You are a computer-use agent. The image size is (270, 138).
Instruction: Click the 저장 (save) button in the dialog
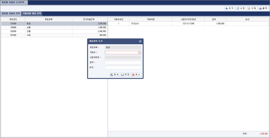coord(126,75)
